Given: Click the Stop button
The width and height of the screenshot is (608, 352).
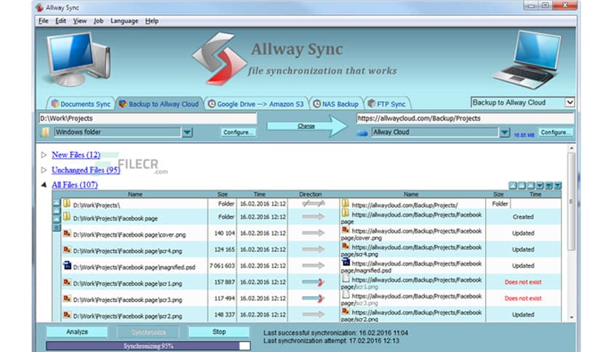Looking at the screenshot, I should point(219,332).
